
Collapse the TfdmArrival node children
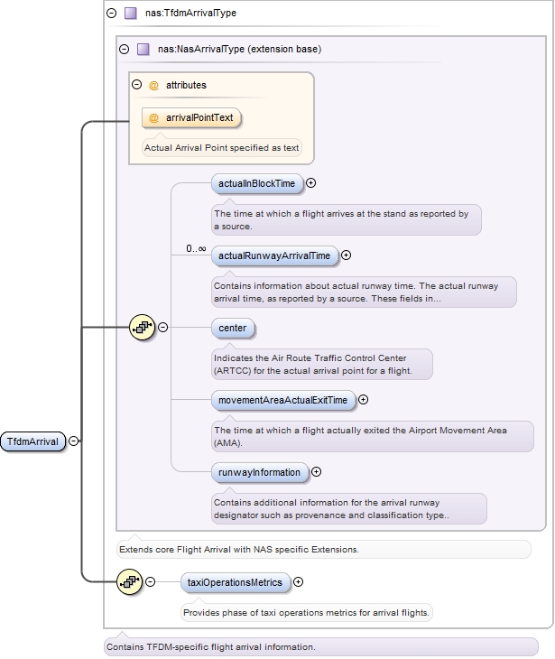pyautogui.click(x=74, y=441)
